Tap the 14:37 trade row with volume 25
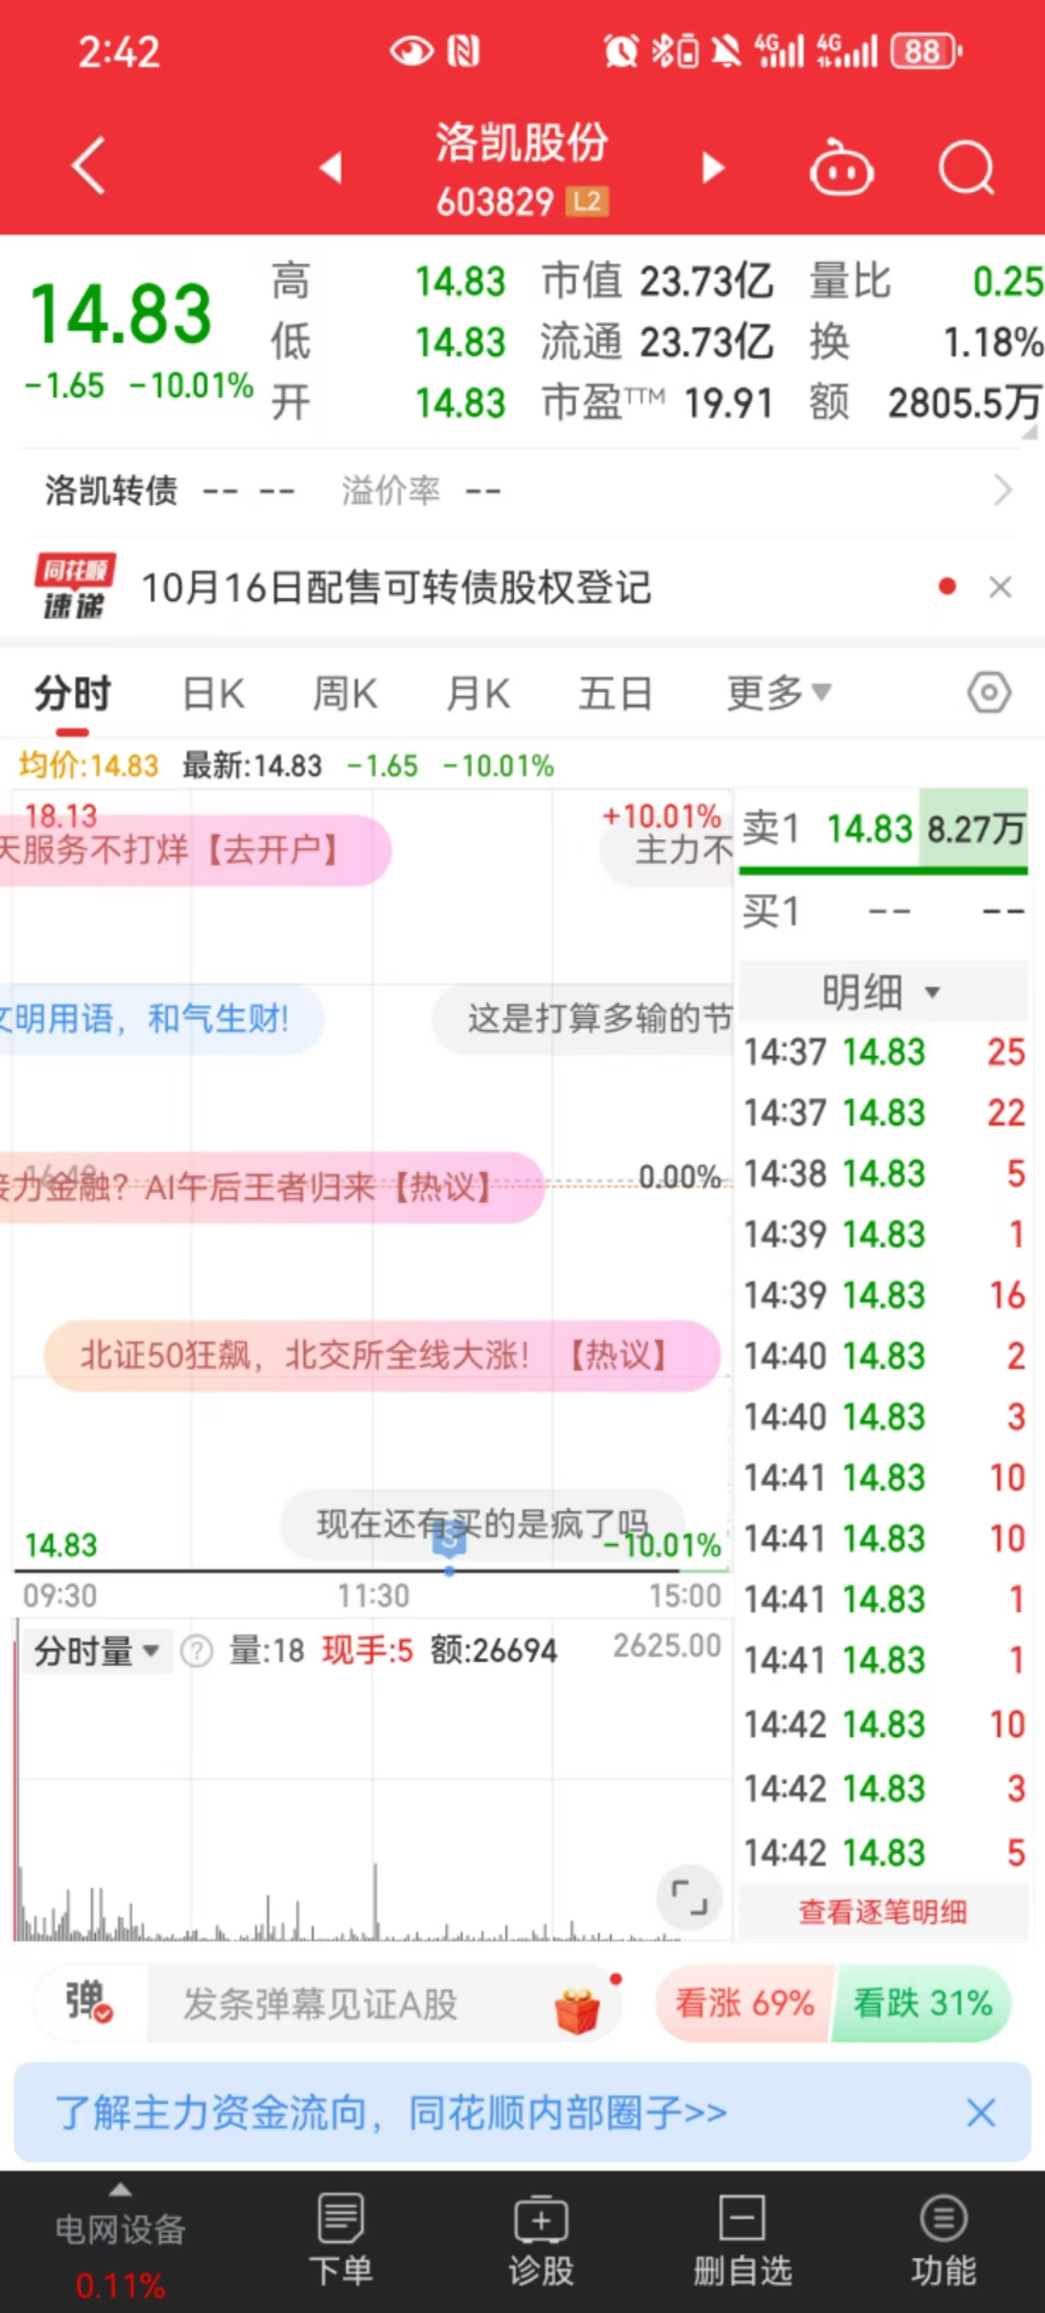This screenshot has height=2313, width=1045. pyautogui.click(x=884, y=1052)
